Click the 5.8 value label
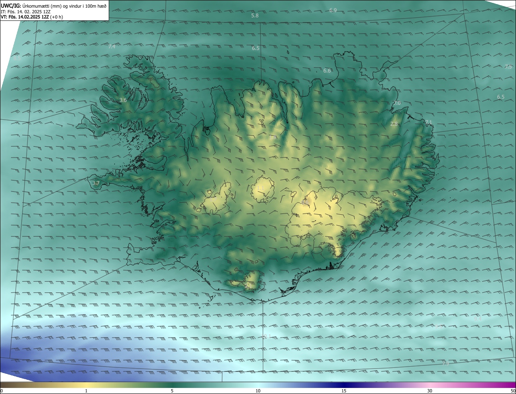The width and height of the screenshot is (516, 394). tap(255, 15)
